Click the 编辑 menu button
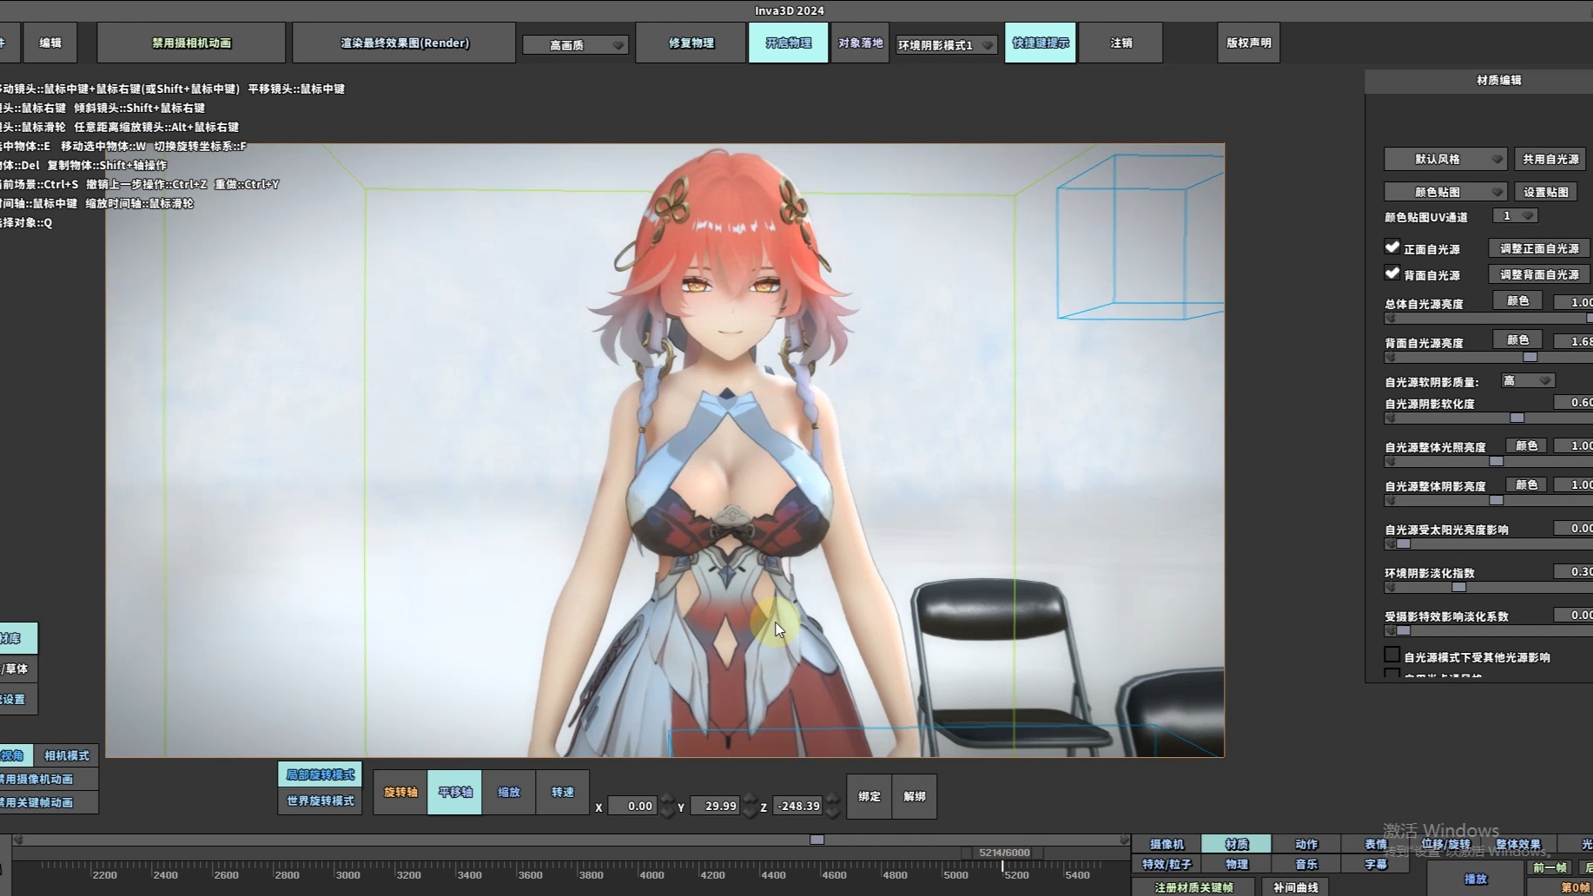1593x896 pixels. [50, 43]
